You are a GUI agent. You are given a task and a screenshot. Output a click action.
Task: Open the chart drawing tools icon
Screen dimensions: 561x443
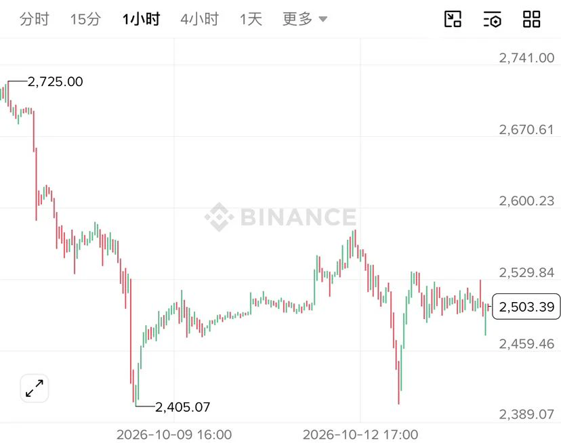[453, 19]
